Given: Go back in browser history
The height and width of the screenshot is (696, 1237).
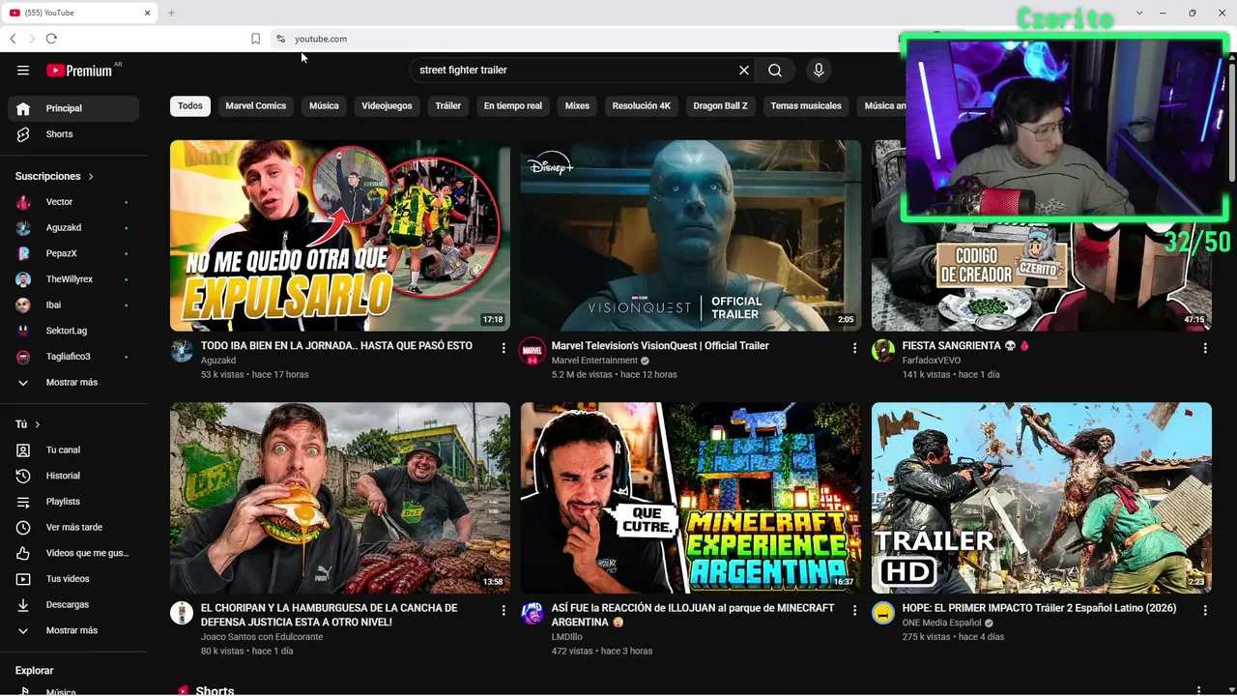Looking at the screenshot, I should coord(13,39).
